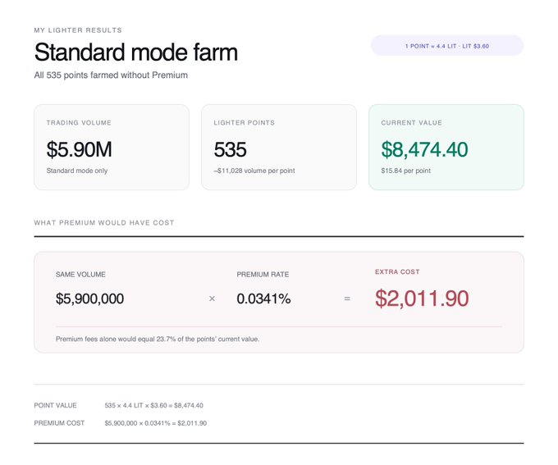558x465 pixels.
Task: Click the $5,900,000 same volume value
Action: (89, 299)
